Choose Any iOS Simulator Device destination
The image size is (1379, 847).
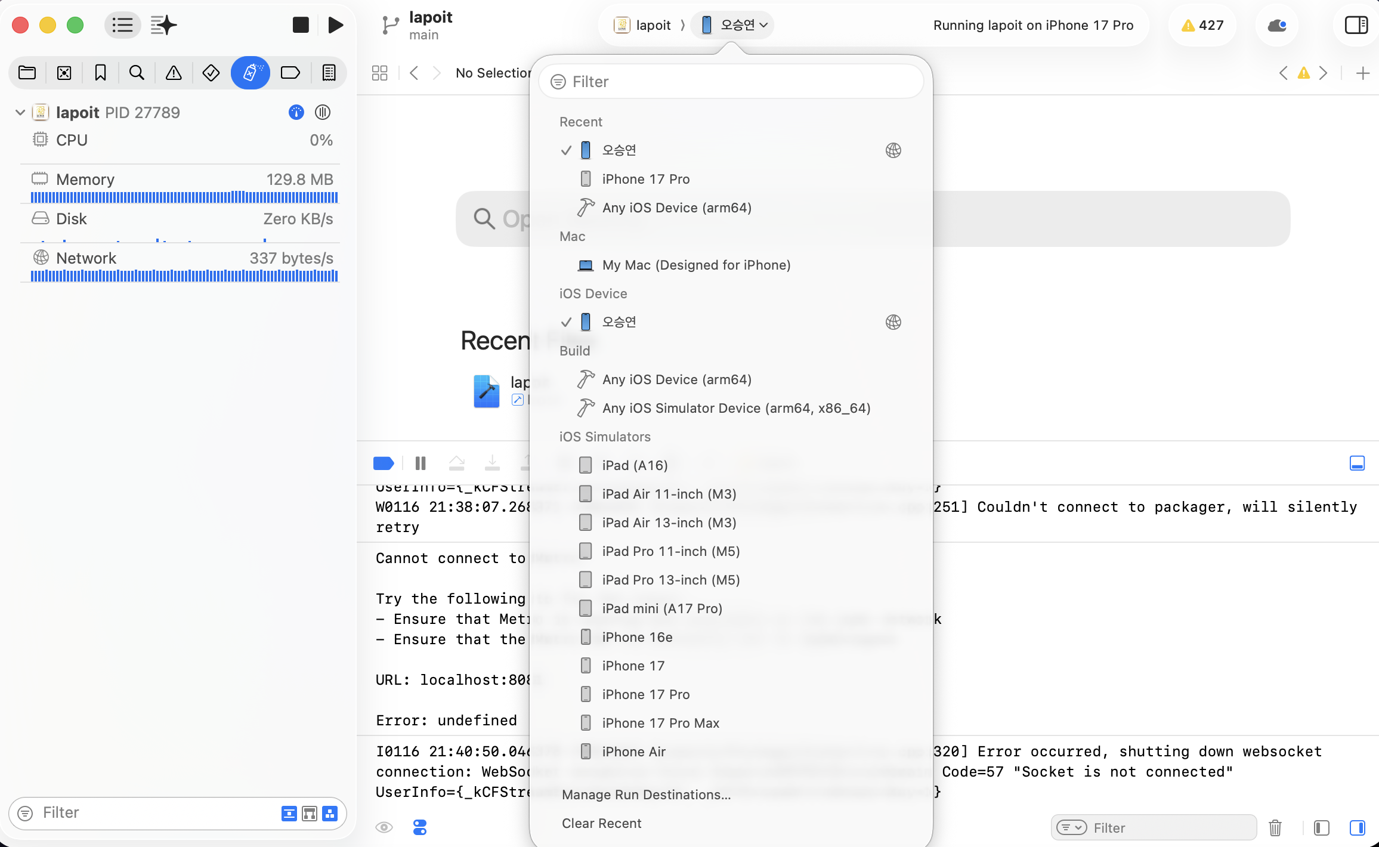click(731, 408)
